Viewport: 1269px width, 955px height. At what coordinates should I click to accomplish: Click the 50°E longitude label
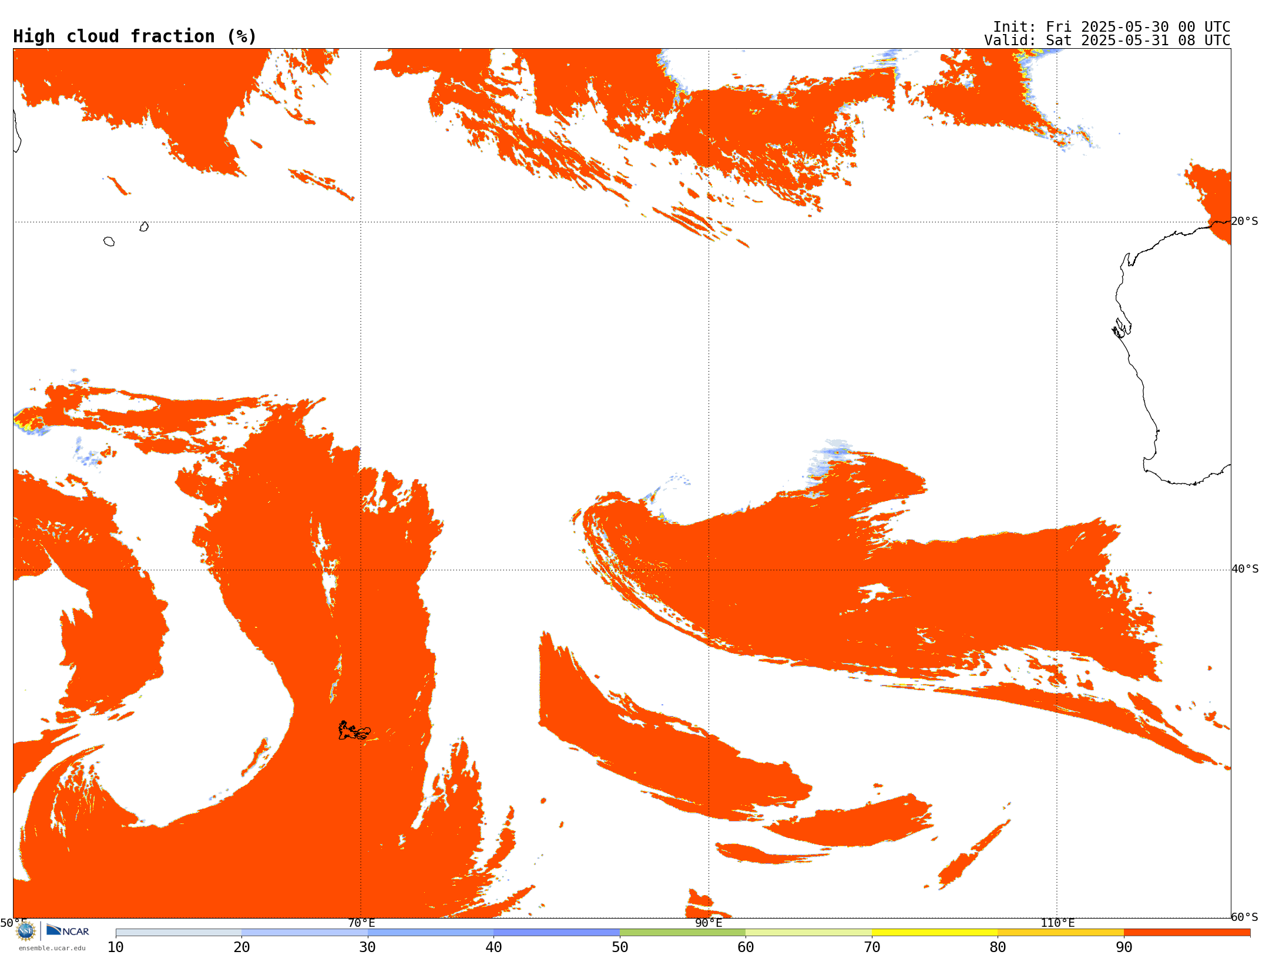[x=14, y=923]
